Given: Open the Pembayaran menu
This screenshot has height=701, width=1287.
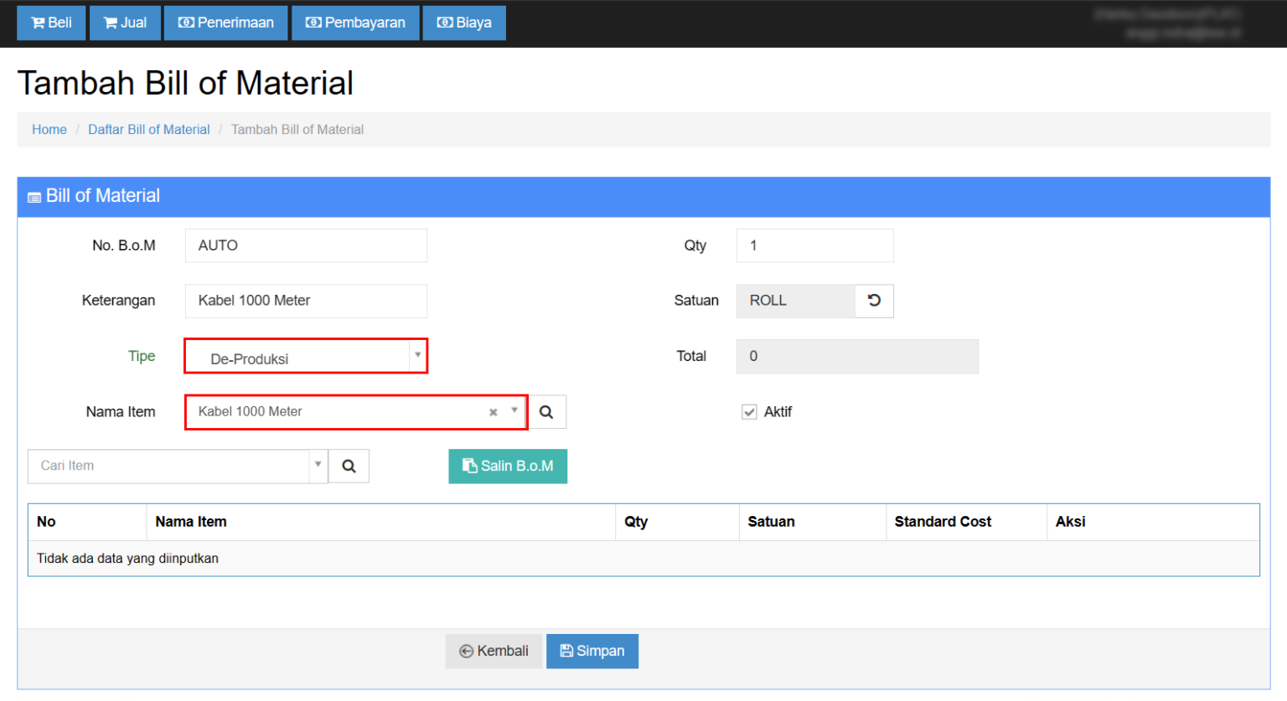Looking at the screenshot, I should point(354,23).
